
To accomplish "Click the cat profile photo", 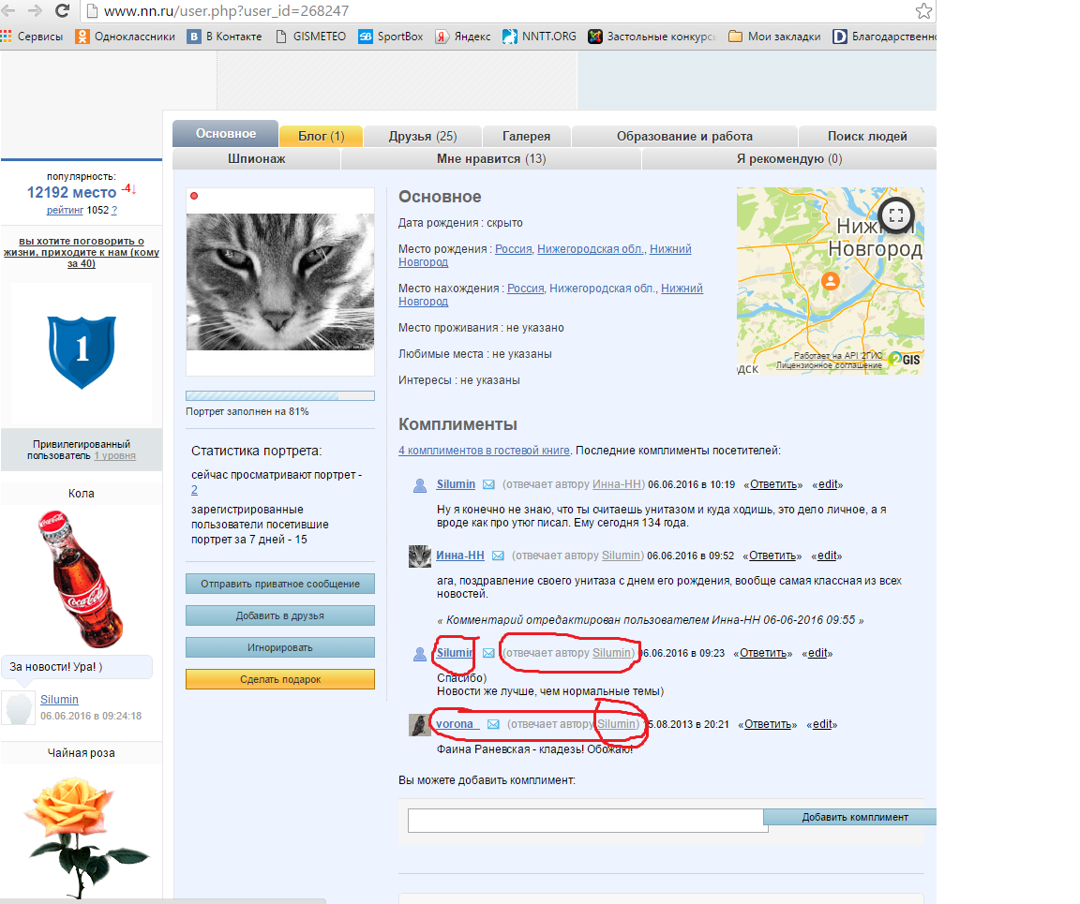I will click(280, 282).
